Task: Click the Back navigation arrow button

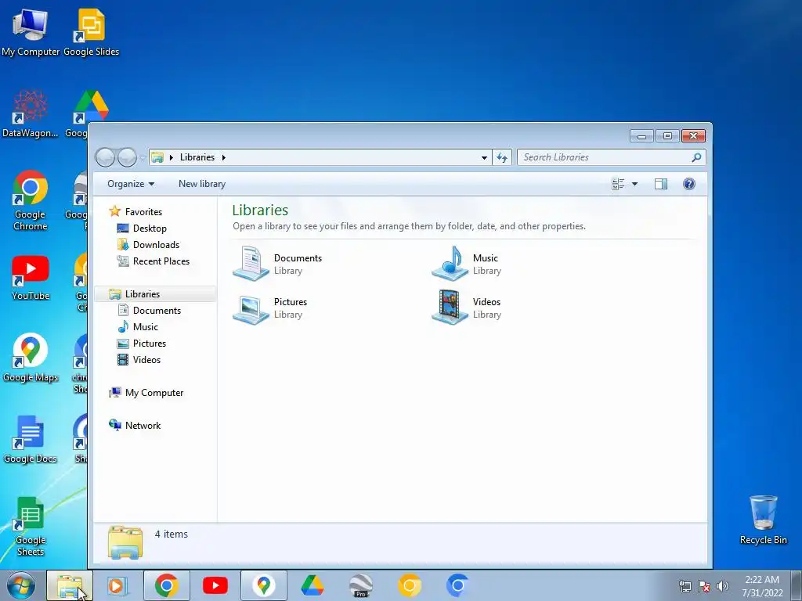Action: [106, 157]
